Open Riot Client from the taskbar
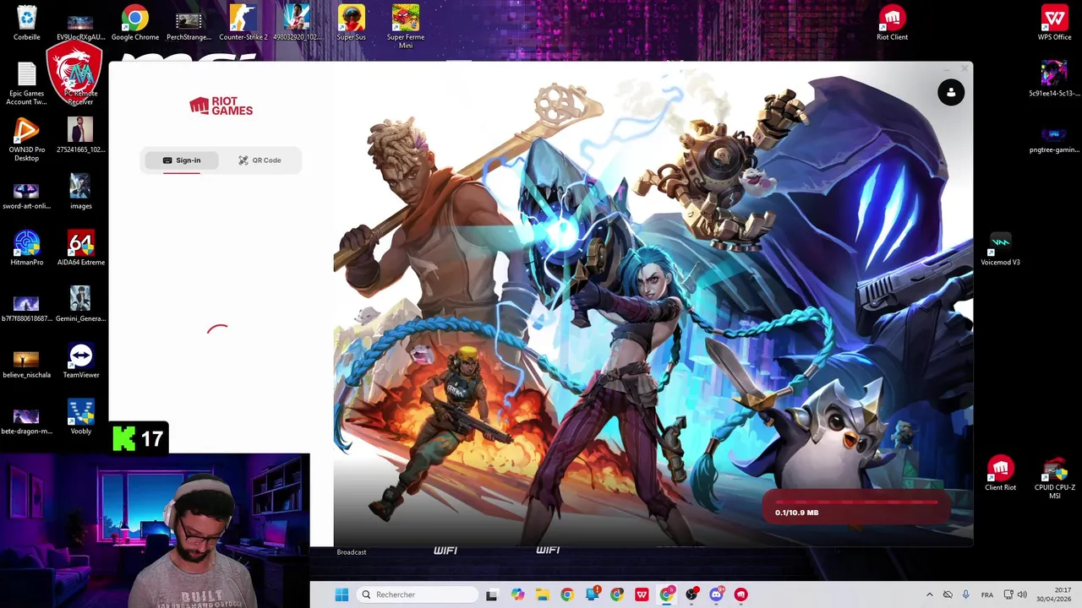This screenshot has height=608, width=1082. (x=741, y=594)
